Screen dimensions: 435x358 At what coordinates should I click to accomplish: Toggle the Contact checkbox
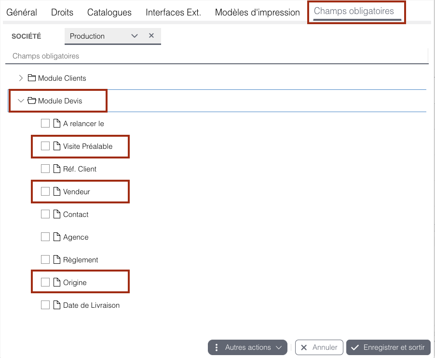pos(45,214)
